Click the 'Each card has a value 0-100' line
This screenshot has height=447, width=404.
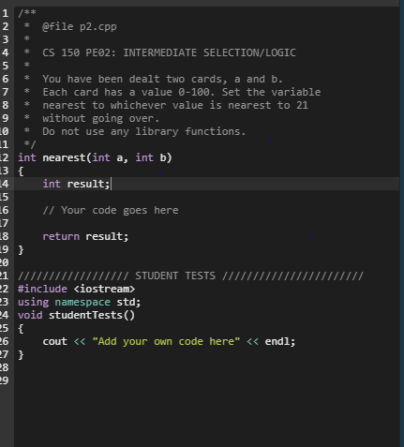(x=181, y=92)
